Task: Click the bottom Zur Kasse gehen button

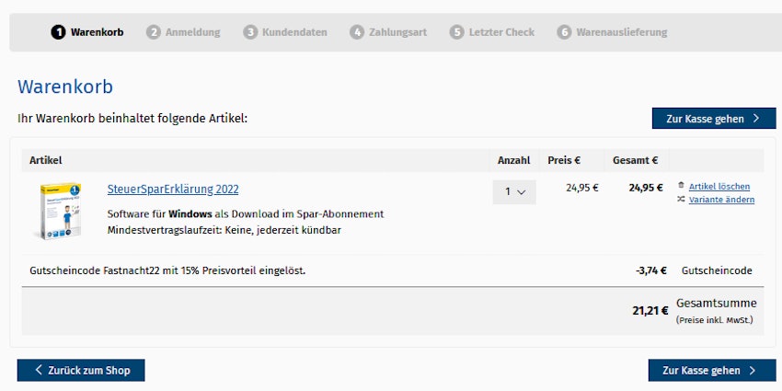Action: pos(712,370)
